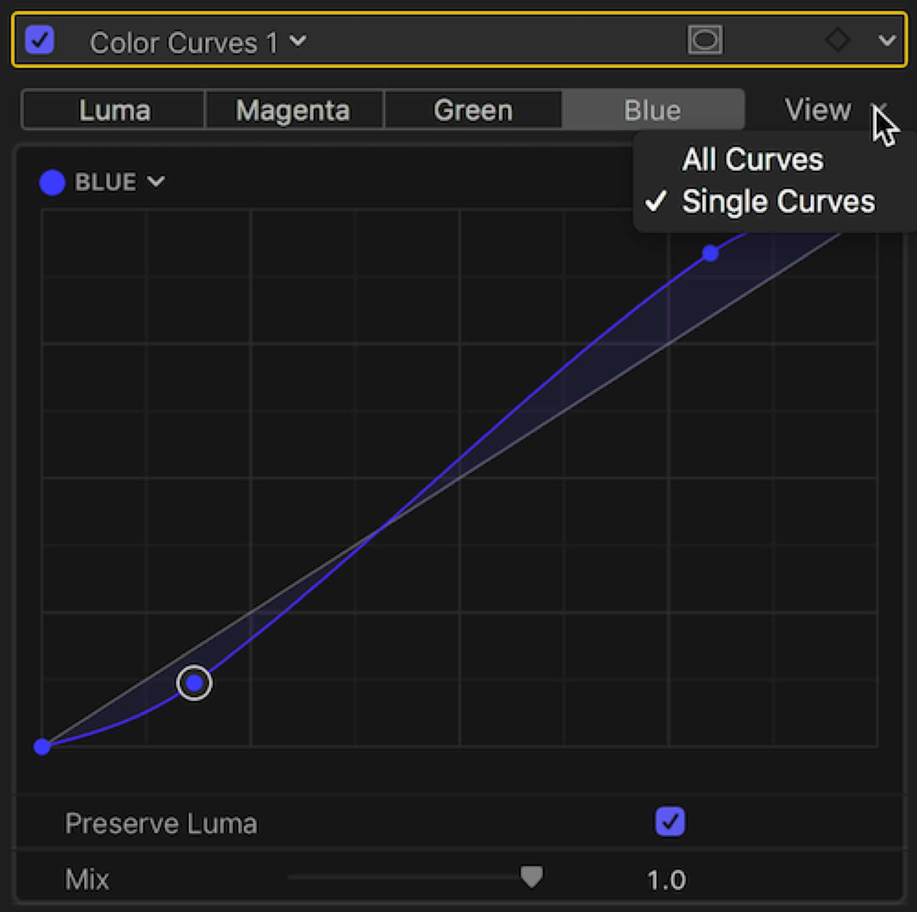Select the upper curve control point
This screenshot has width=917, height=912.
coord(710,253)
